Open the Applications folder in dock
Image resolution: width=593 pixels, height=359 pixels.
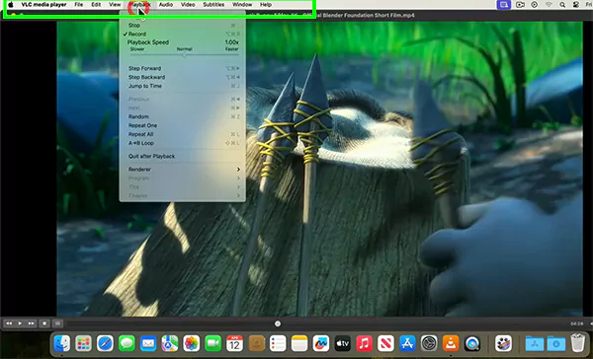535,343
